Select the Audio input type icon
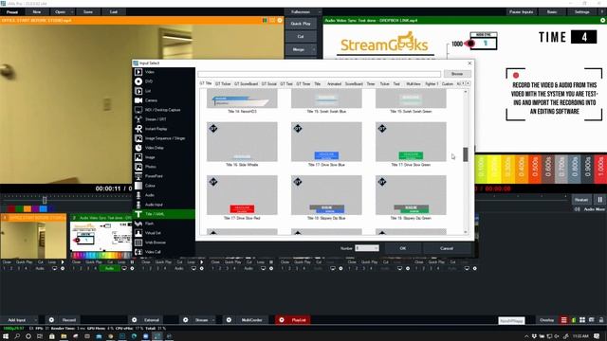607x341 pixels. [138, 195]
